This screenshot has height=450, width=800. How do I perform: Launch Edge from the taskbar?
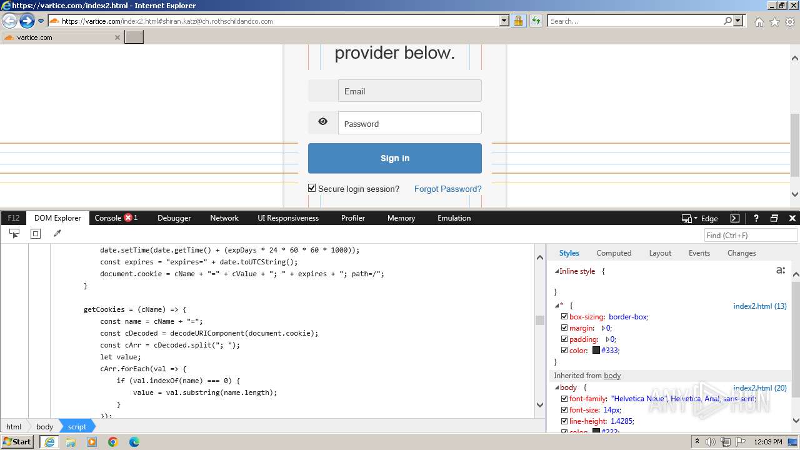[x=134, y=442]
